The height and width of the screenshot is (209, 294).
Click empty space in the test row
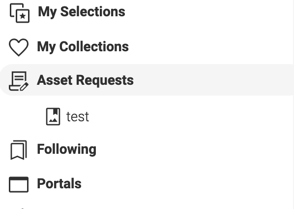pyautogui.click(x=187, y=116)
